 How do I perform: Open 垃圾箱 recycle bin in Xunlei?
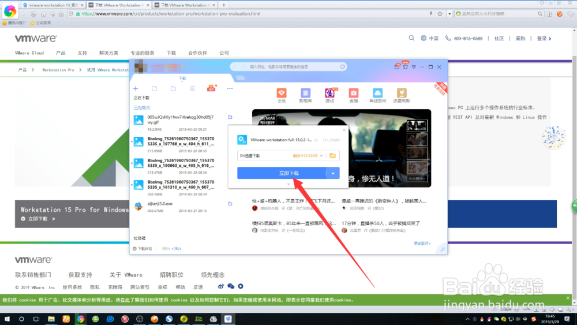[140, 238]
